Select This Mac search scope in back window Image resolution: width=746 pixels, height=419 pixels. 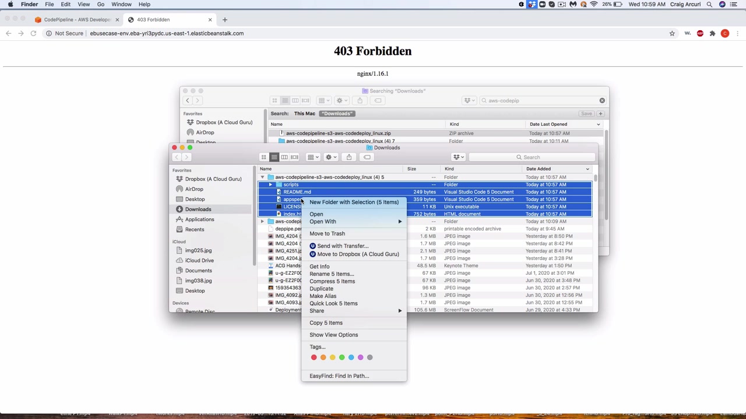pyautogui.click(x=304, y=113)
